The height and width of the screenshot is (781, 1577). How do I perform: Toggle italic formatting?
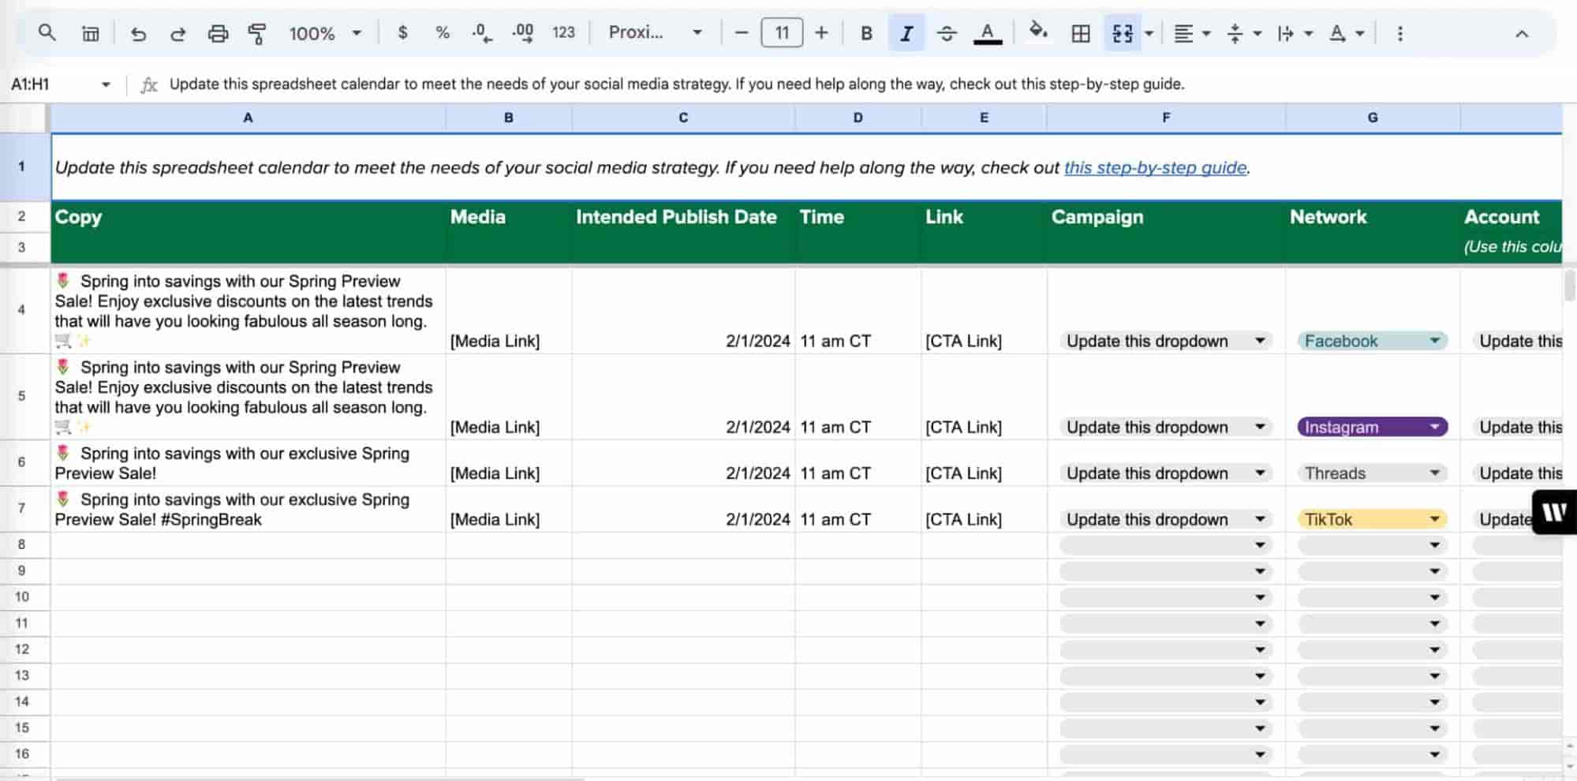(x=906, y=33)
